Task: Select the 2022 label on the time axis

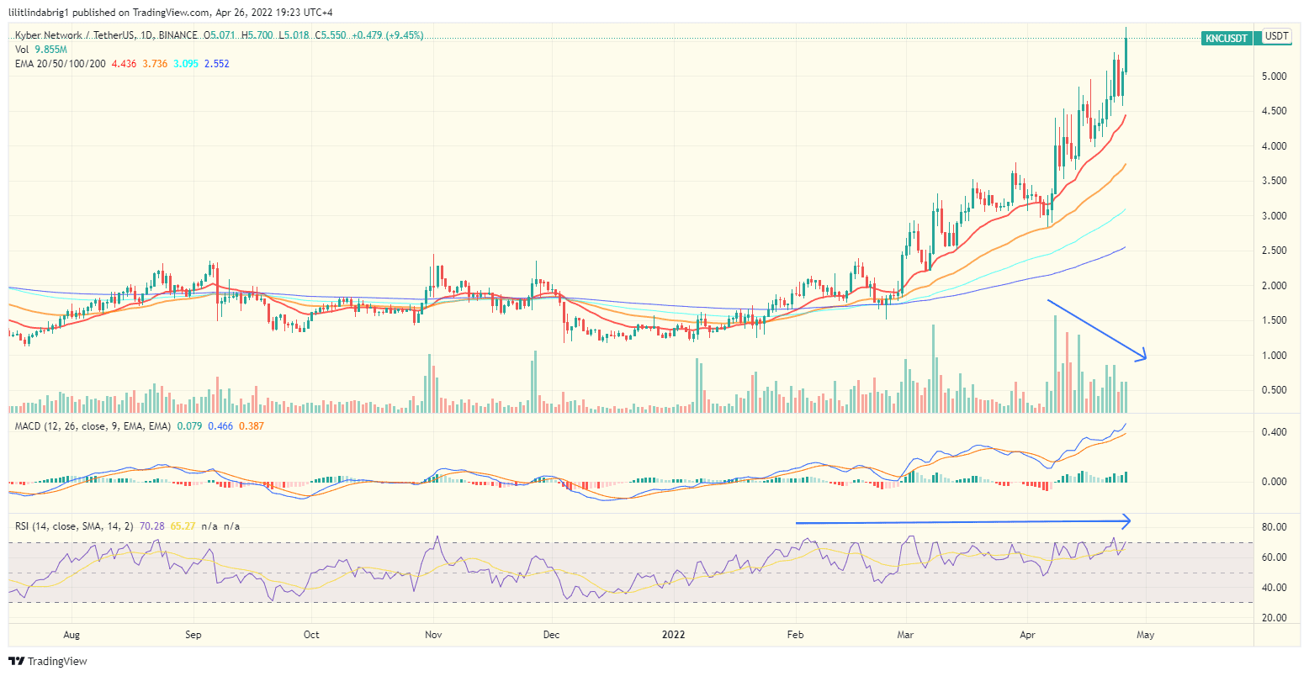Action: [x=673, y=636]
